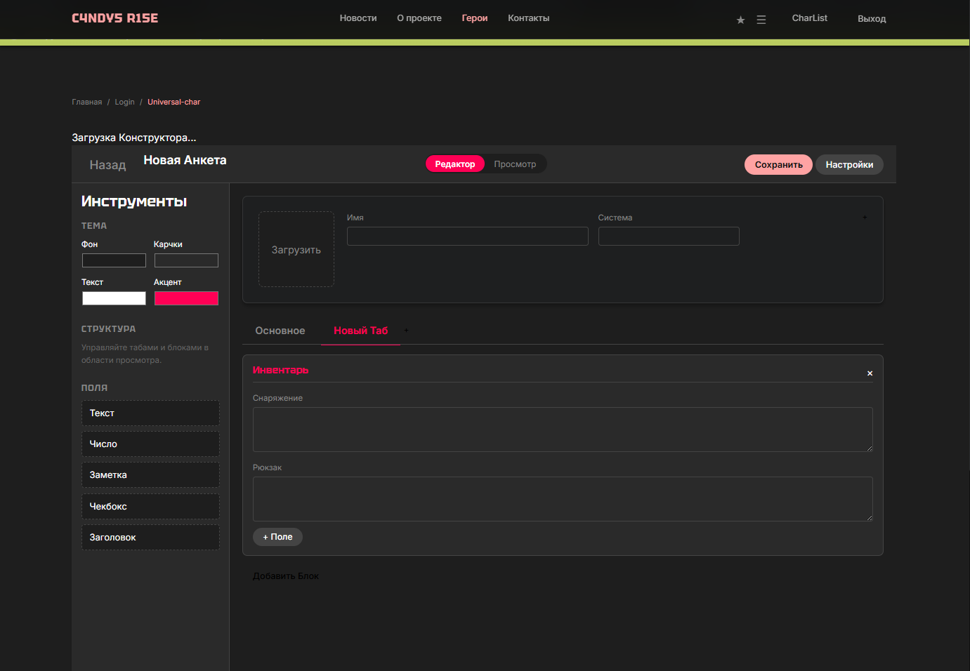Switch to Редактор mode
The width and height of the screenshot is (970, 671).
coord(455,164)
